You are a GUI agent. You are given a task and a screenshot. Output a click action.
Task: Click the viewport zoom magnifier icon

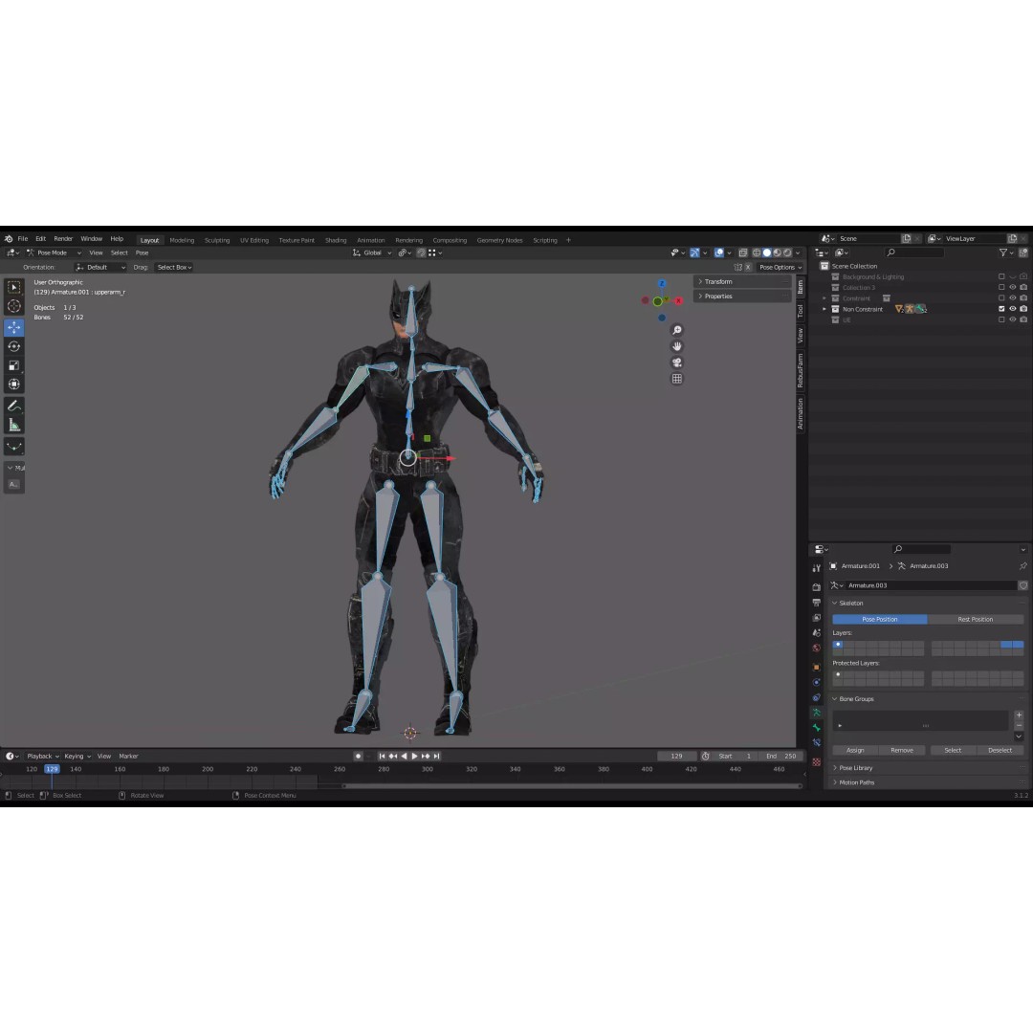click(676, 330)
